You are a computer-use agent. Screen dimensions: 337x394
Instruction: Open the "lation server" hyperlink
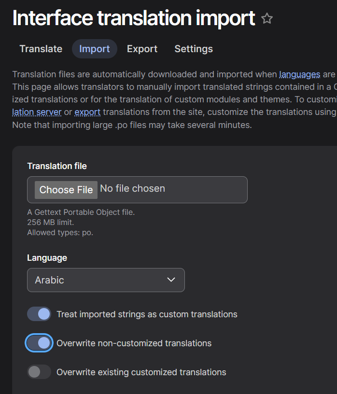(37, 112)
